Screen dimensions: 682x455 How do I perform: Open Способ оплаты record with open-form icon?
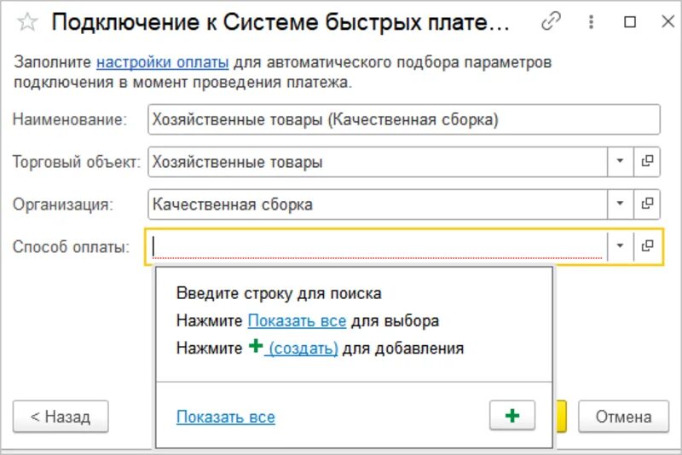pyautogui.click(x=647, y=246)
